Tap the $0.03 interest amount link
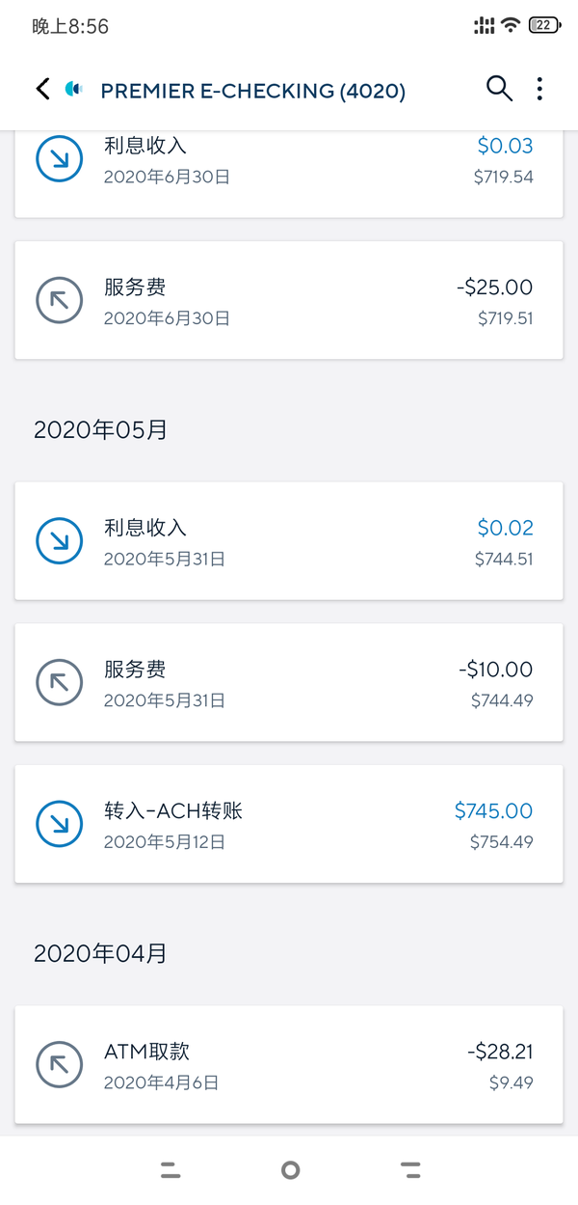This screenshot has height=1205, width=578. (x=505, y=145)
